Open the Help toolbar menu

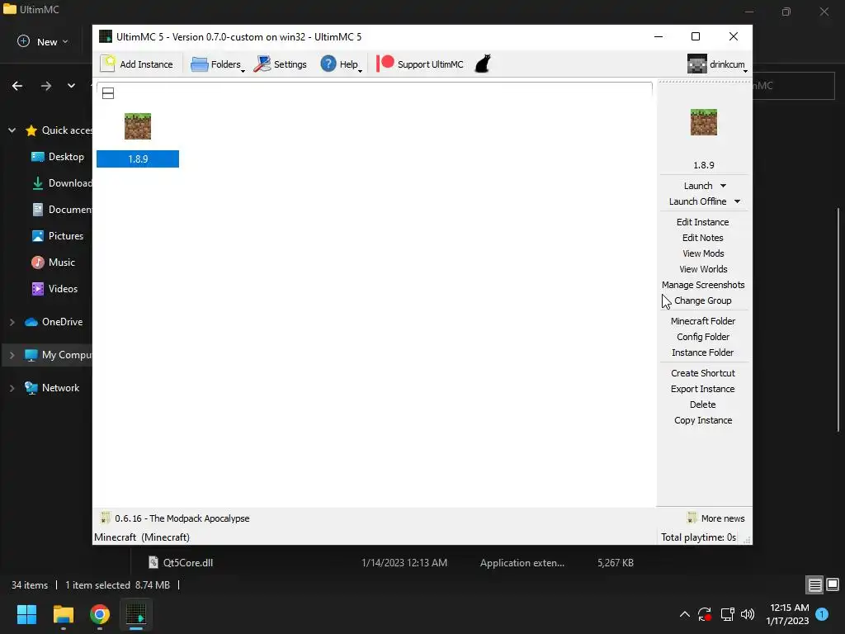pyautogui.click(x=340, y=64)
